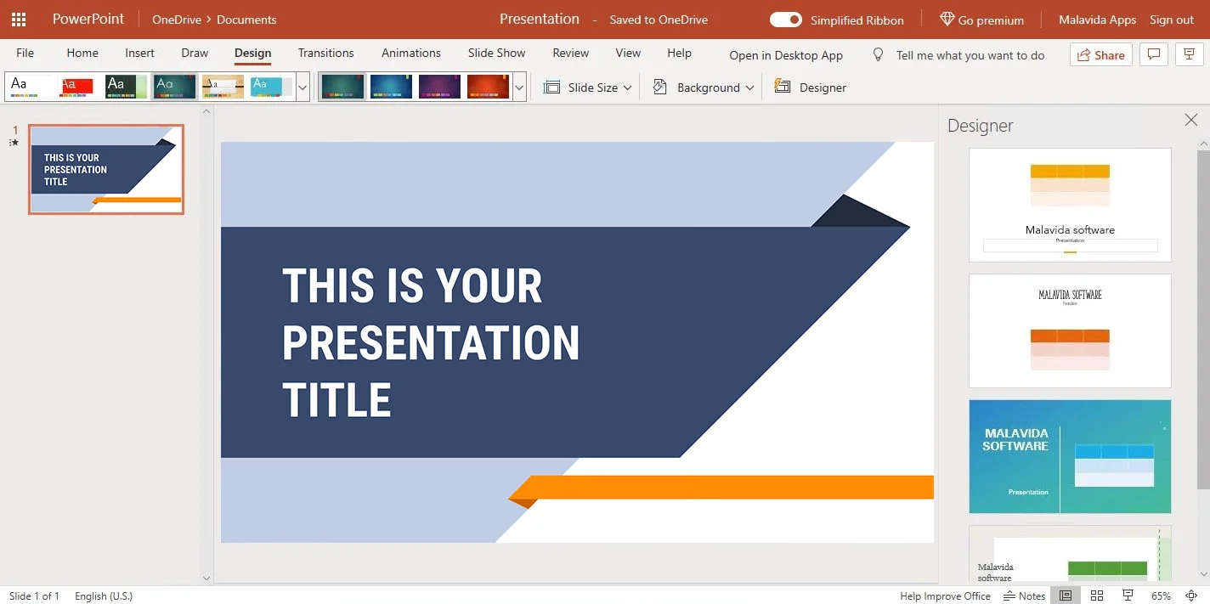Click Fit slide to window icon
Screen dimensions: 1210x604
tap(1192, 596)
